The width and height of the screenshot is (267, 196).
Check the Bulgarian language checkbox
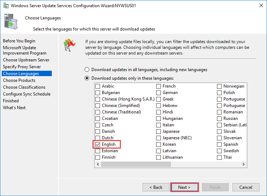98,93
